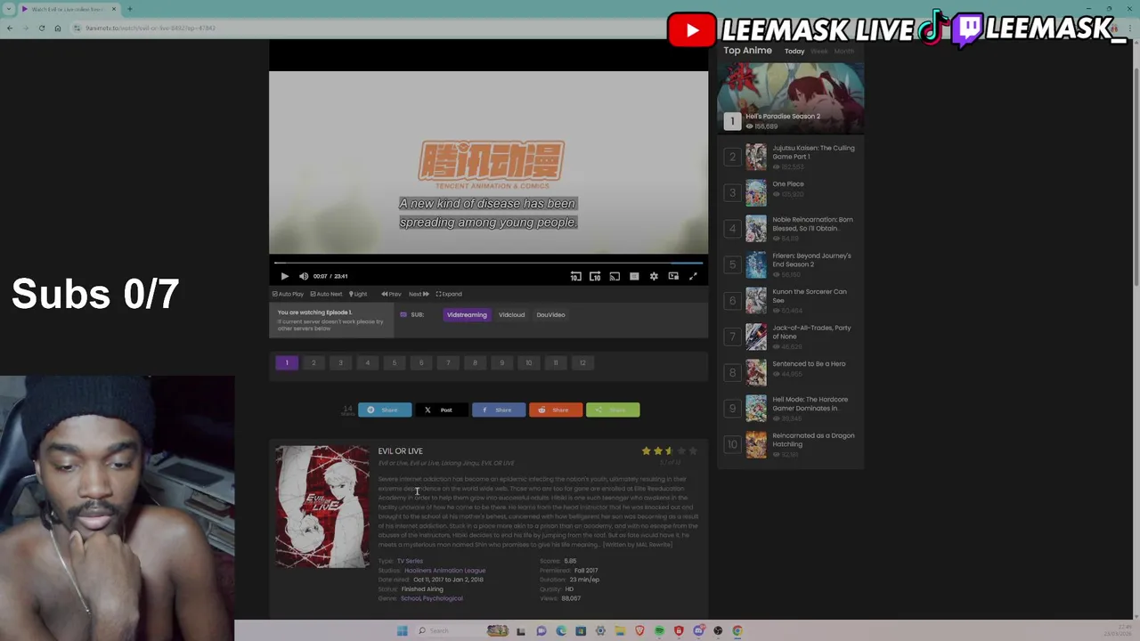Open episode 8

click(x=475, y=362)
